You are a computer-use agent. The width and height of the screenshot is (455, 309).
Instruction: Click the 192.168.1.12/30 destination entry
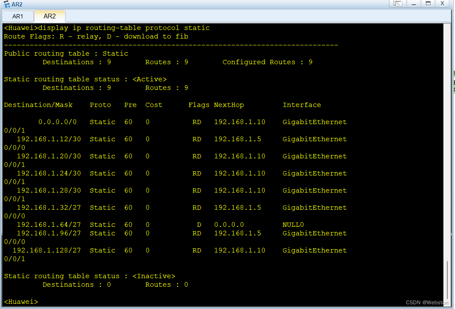point(49,139)
